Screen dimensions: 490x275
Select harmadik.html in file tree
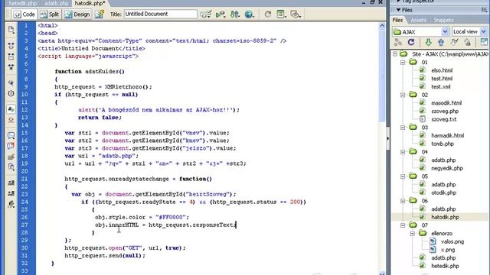[447, 136]
